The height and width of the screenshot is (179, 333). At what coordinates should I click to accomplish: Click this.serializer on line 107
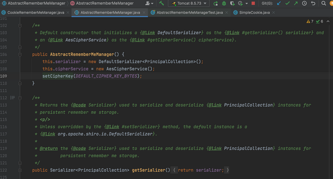(x=61, y=62)
